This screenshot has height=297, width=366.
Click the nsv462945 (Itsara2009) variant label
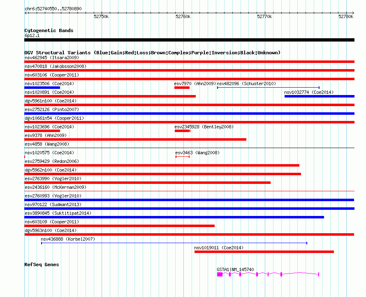(52, 58)
